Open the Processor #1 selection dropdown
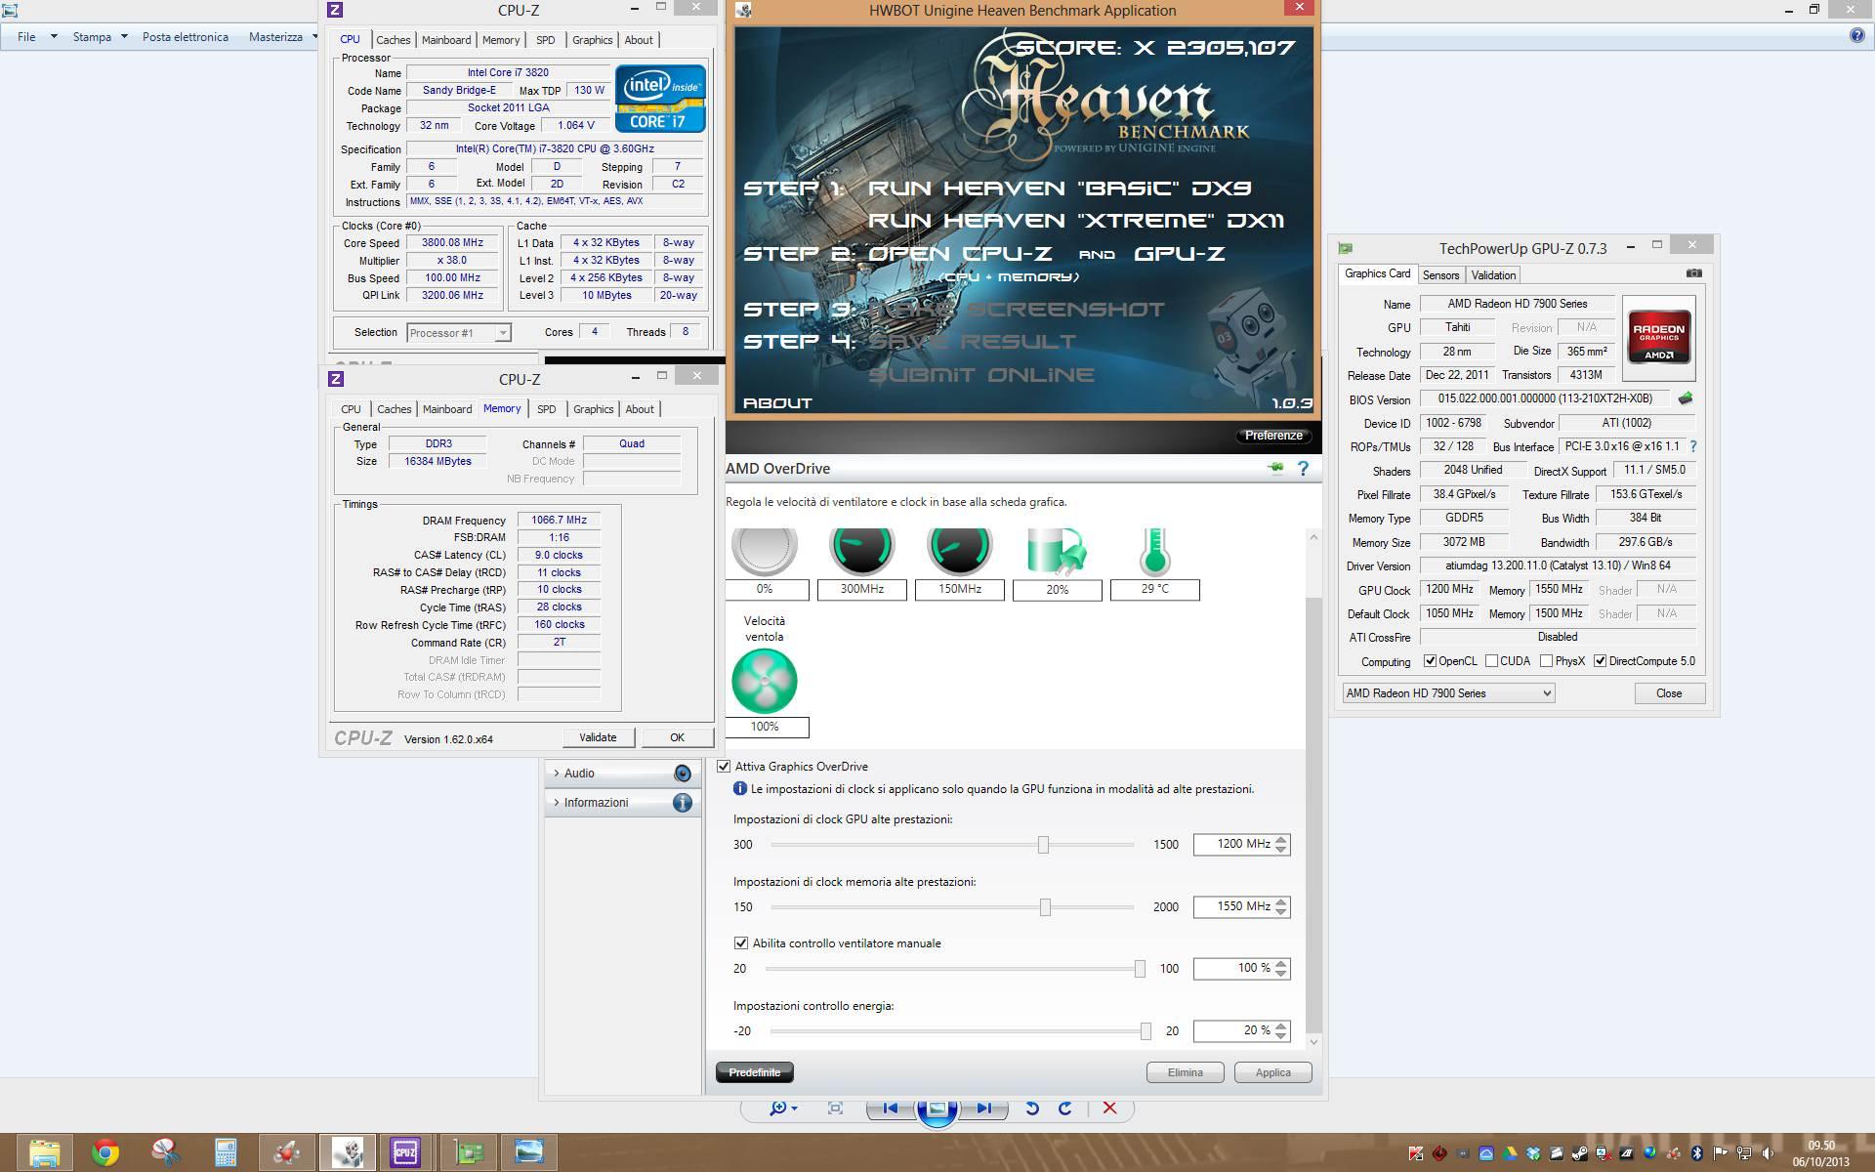This screenshot has height=1172, width=1875. coord(458,333)
